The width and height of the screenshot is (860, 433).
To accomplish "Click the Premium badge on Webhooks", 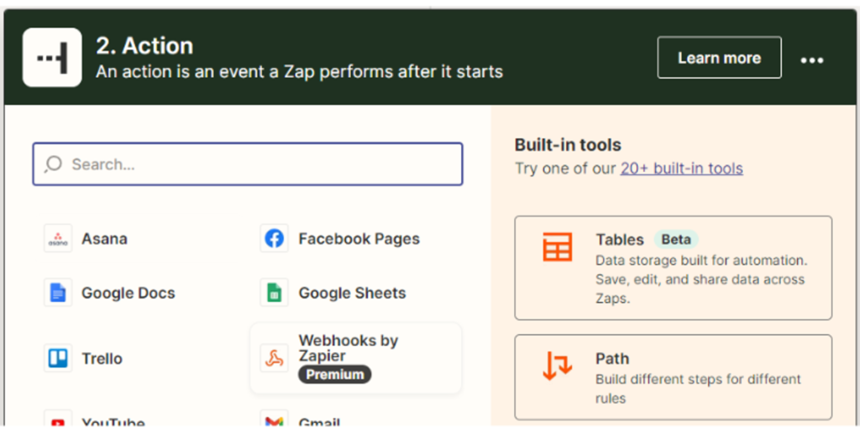I will (334, 375).
